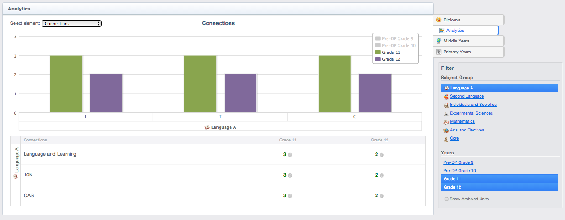Click the Mathematics icon
The width and height of the screenshot is (565, 220).
(x=446, y=122)
